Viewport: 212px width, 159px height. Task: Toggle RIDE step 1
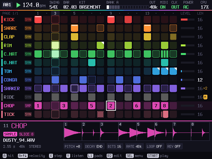[x=38, y=97]
